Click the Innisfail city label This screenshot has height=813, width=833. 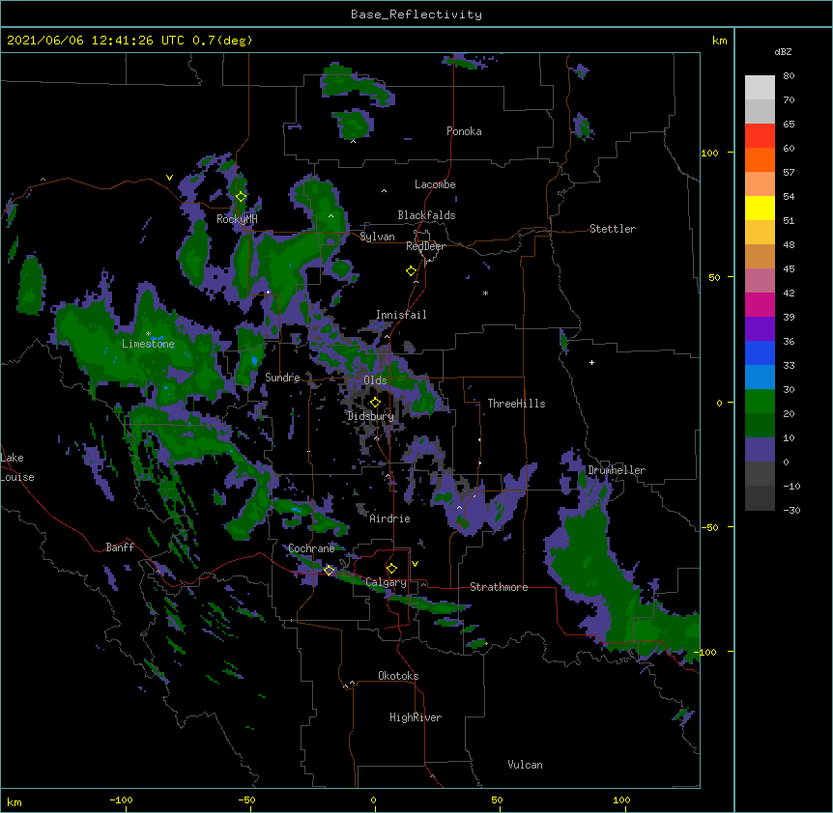(401, 315)
